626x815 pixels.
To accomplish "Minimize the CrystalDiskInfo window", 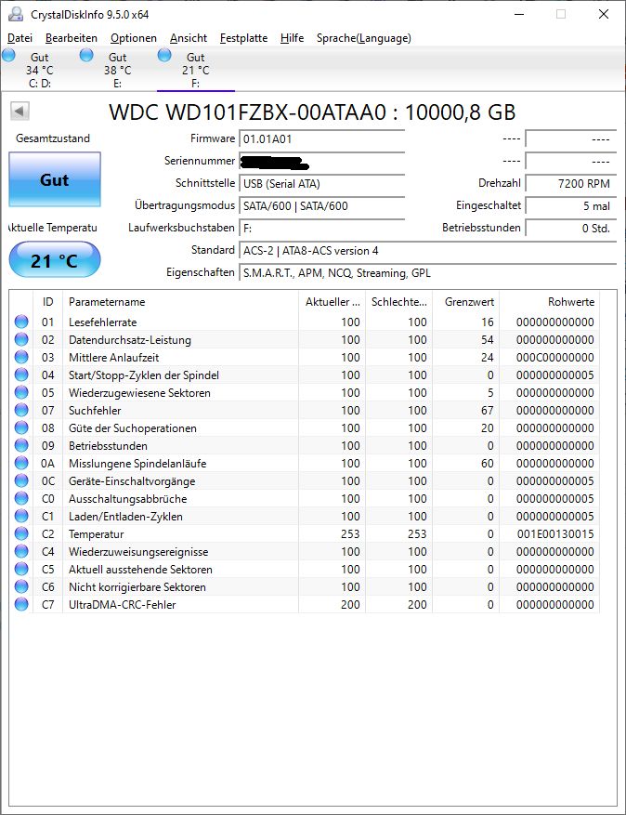I will [x=519, y=14].
